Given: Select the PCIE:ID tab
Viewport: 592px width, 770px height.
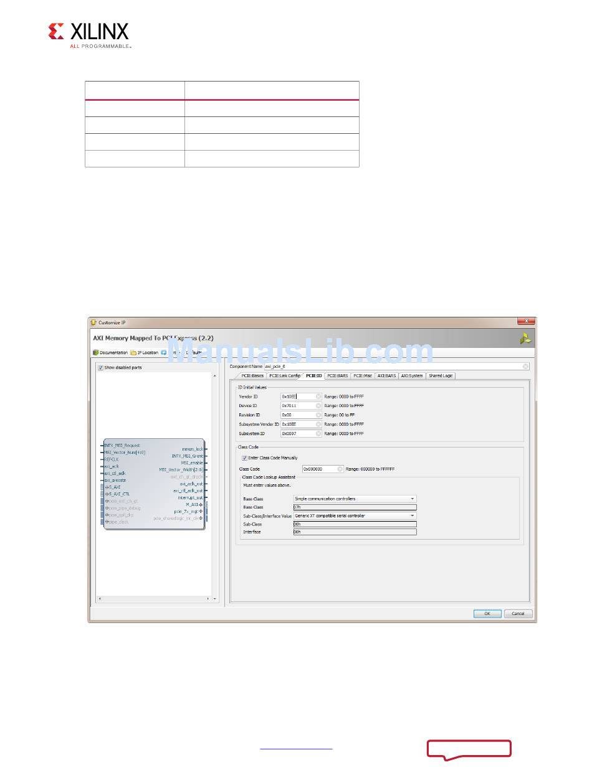Looking at the screenshot, I should pyautogui.click(x=313, y=376).
